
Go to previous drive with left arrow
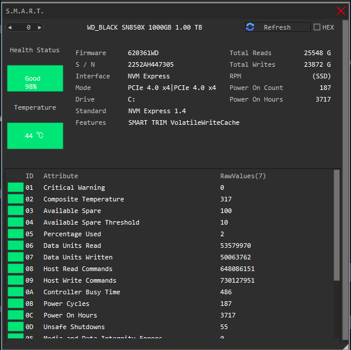pos(10,27)
